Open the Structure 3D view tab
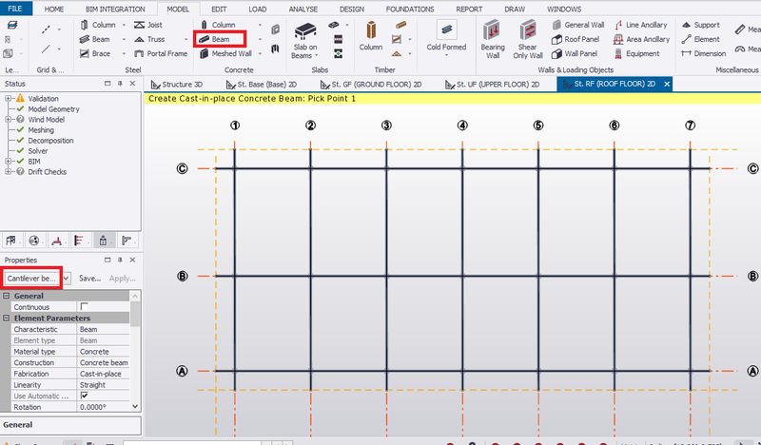761x445 pixels. pyautogui.click(x=177, y=85)
